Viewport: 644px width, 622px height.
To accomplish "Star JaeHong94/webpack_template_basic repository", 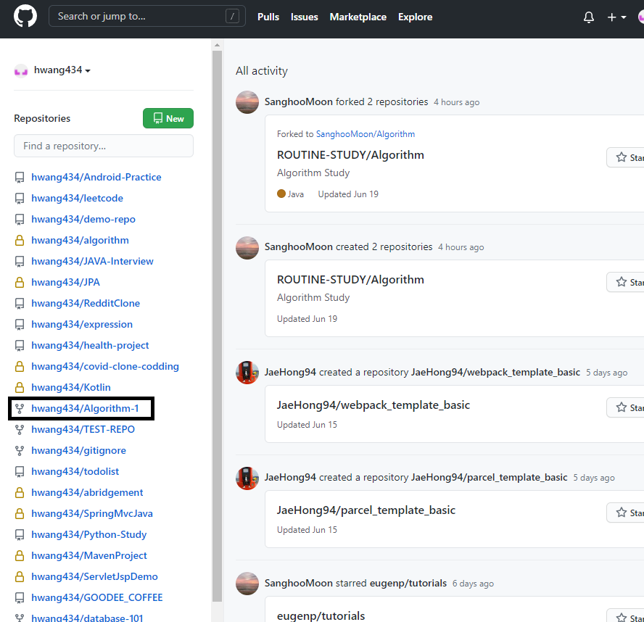I will coord(626,407).
